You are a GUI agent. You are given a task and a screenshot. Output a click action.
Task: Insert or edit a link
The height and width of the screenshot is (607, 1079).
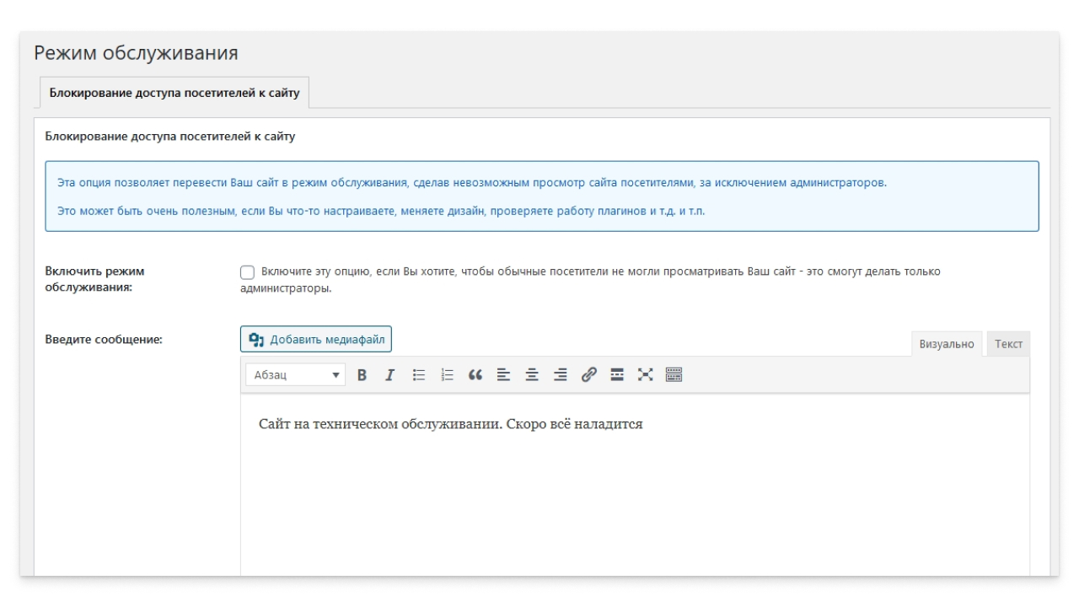click(589, 375)
